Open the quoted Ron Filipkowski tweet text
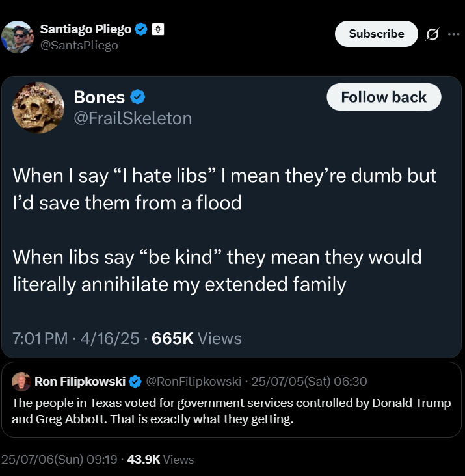 coord(232,411)
